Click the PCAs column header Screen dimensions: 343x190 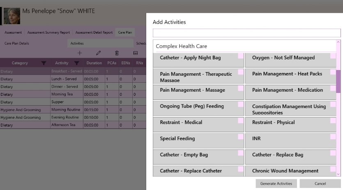[x=112, y=63]
